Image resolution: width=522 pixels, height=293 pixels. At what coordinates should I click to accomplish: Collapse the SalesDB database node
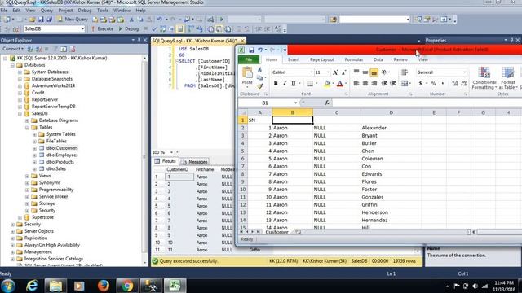tap(20, 114)
